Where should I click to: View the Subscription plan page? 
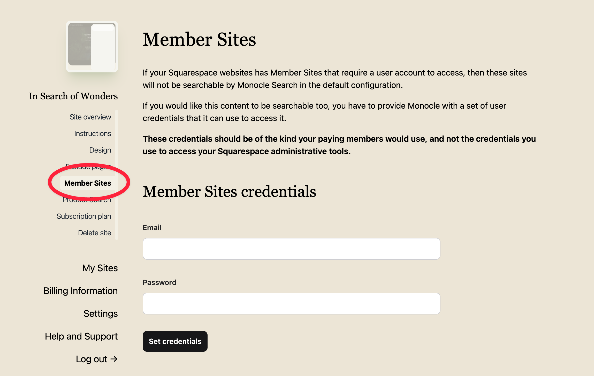(84, 216)
